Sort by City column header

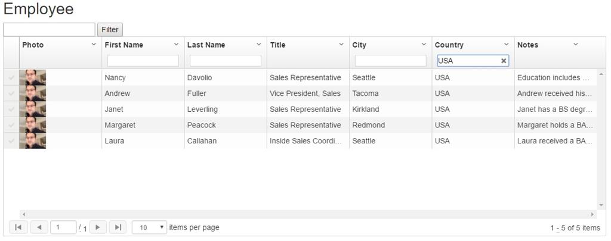(x=359, y=45)
